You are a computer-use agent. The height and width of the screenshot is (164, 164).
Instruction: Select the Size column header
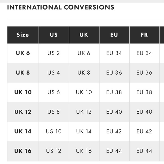click(23, 35)
